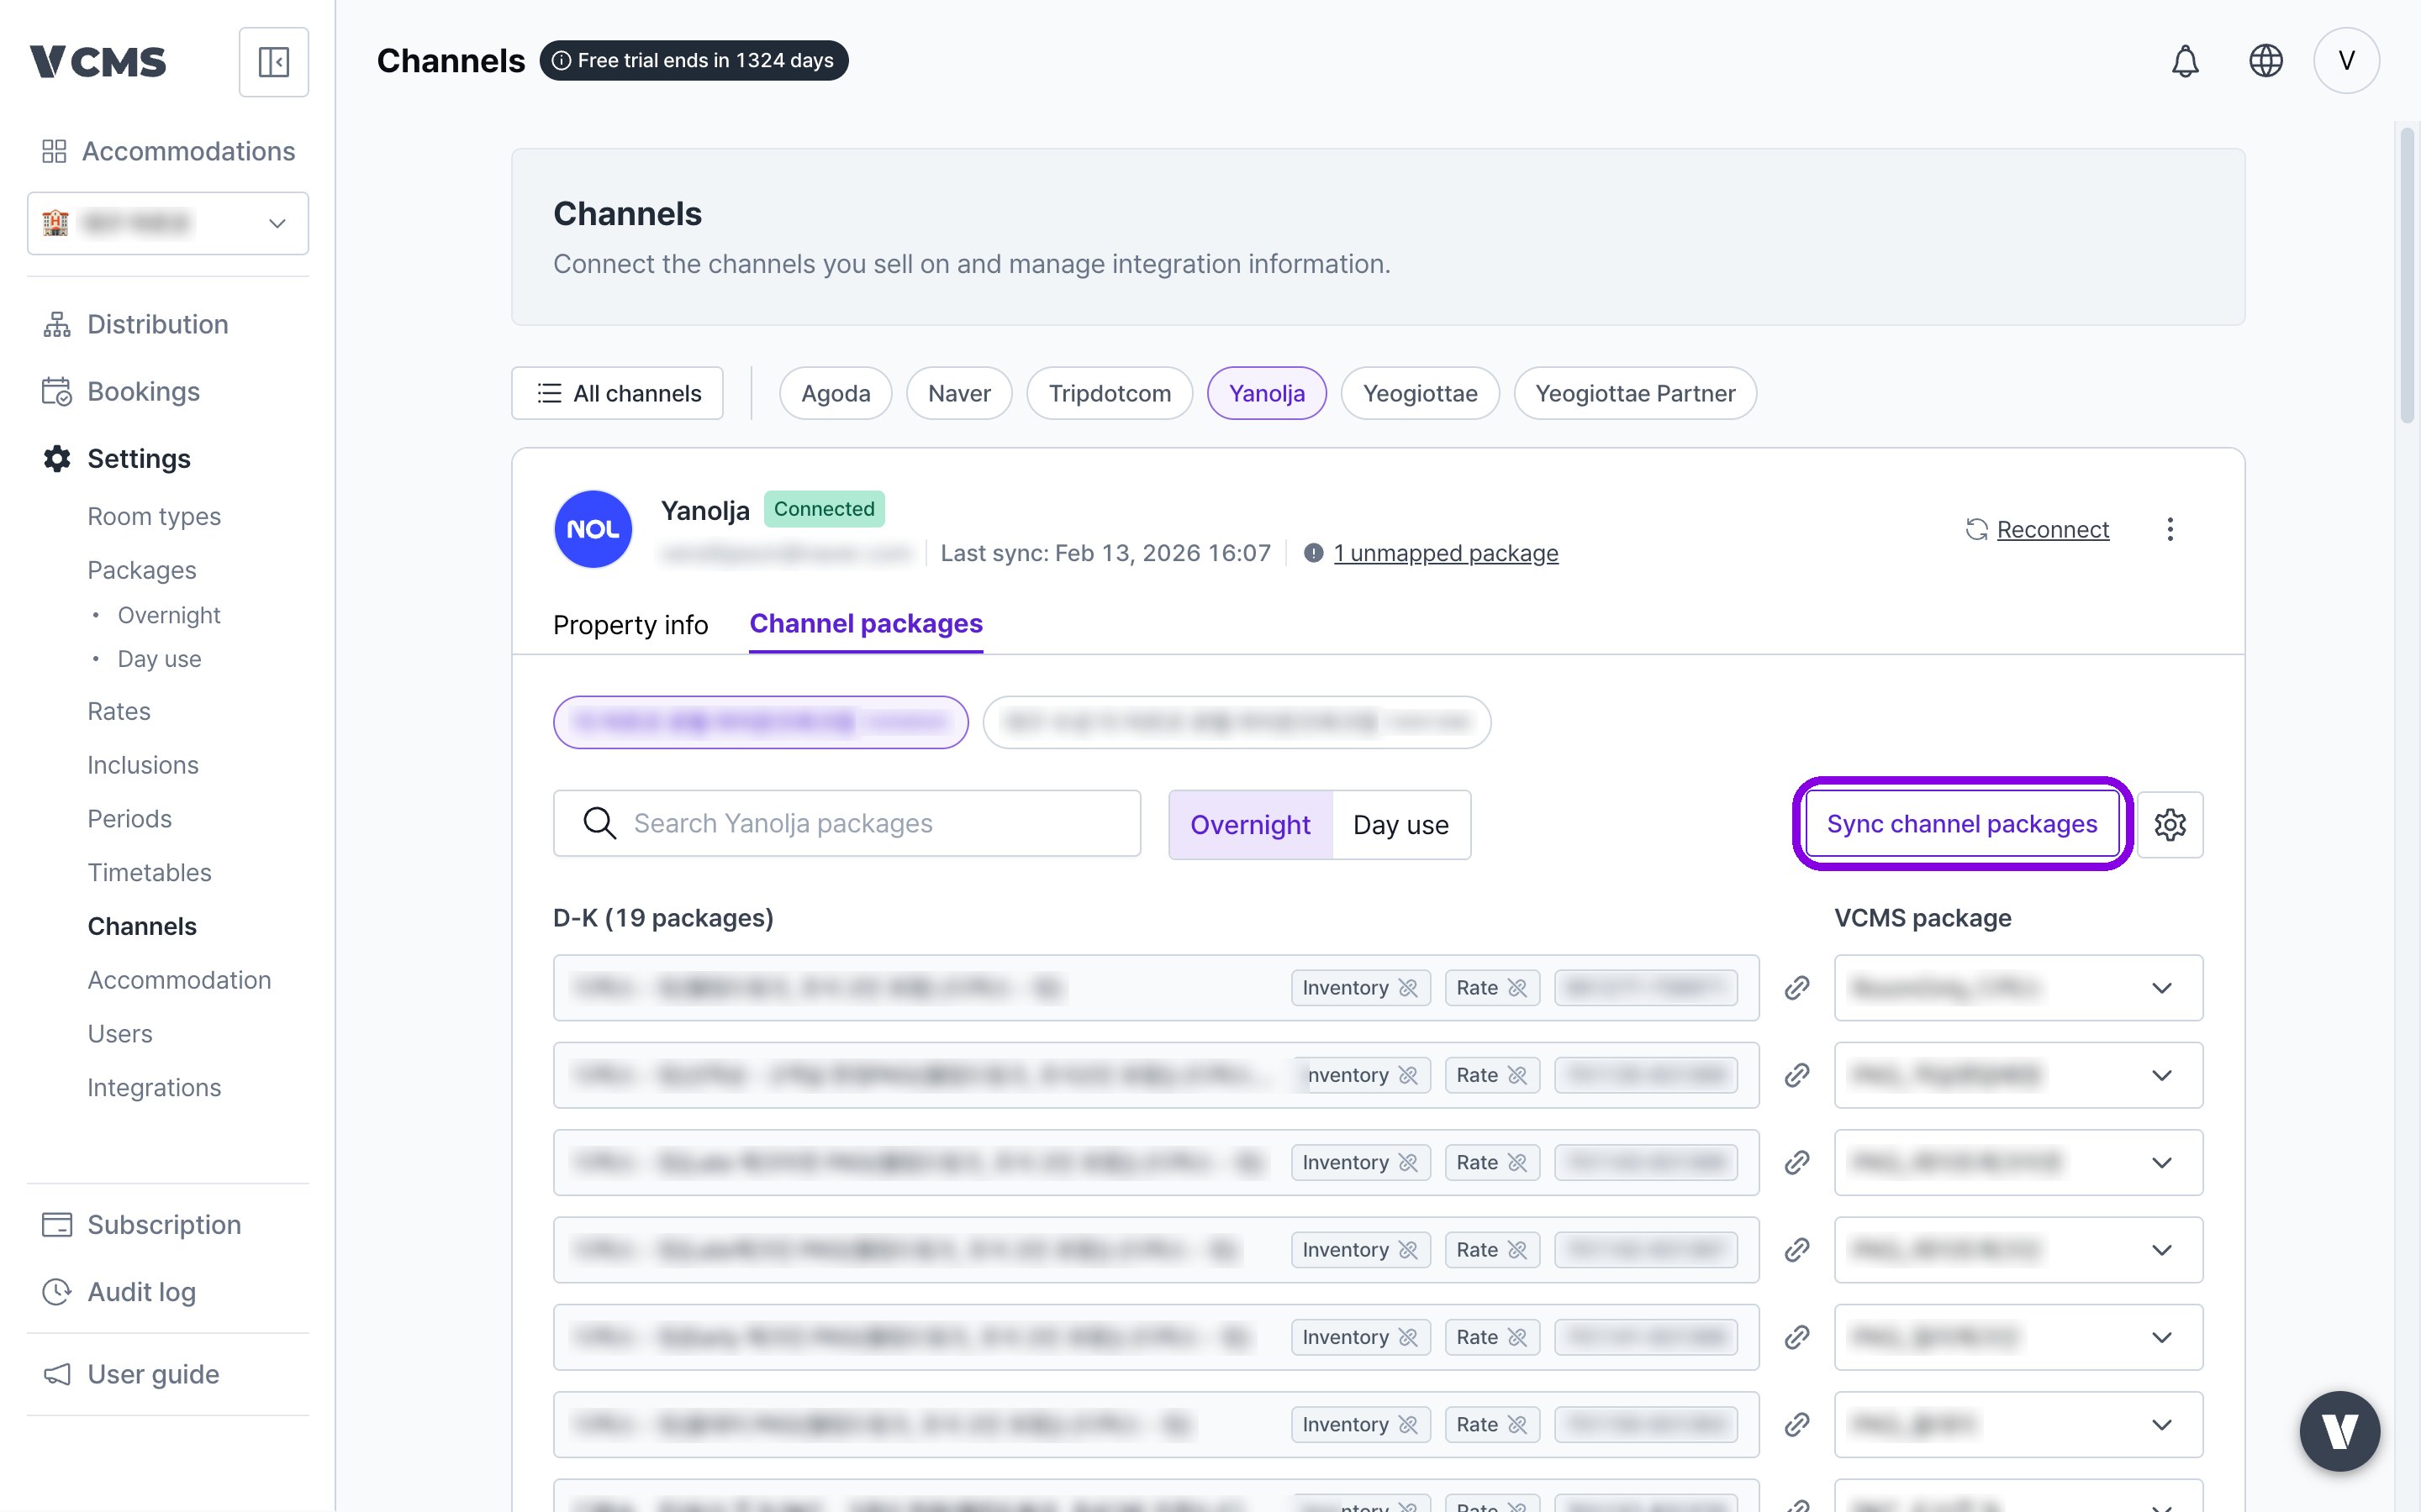The height and width of the screenshot is (1512, 2421).
Task: Filter channels by Tripdotcom
Action: (x=1110, y=393)
